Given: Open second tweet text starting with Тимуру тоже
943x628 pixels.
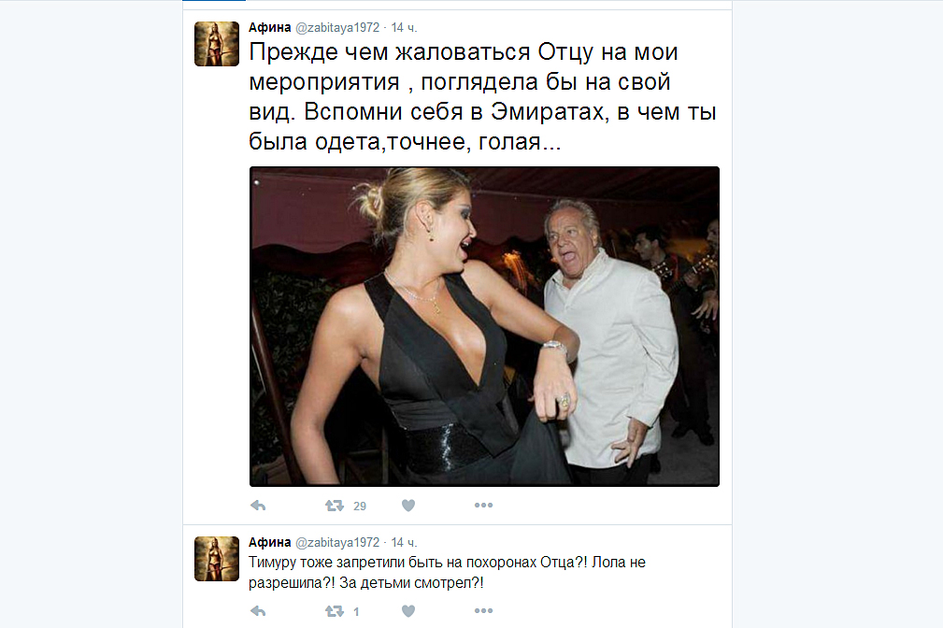Looking at the screenshot, I should pyautogui.click(x=447, y=573).
